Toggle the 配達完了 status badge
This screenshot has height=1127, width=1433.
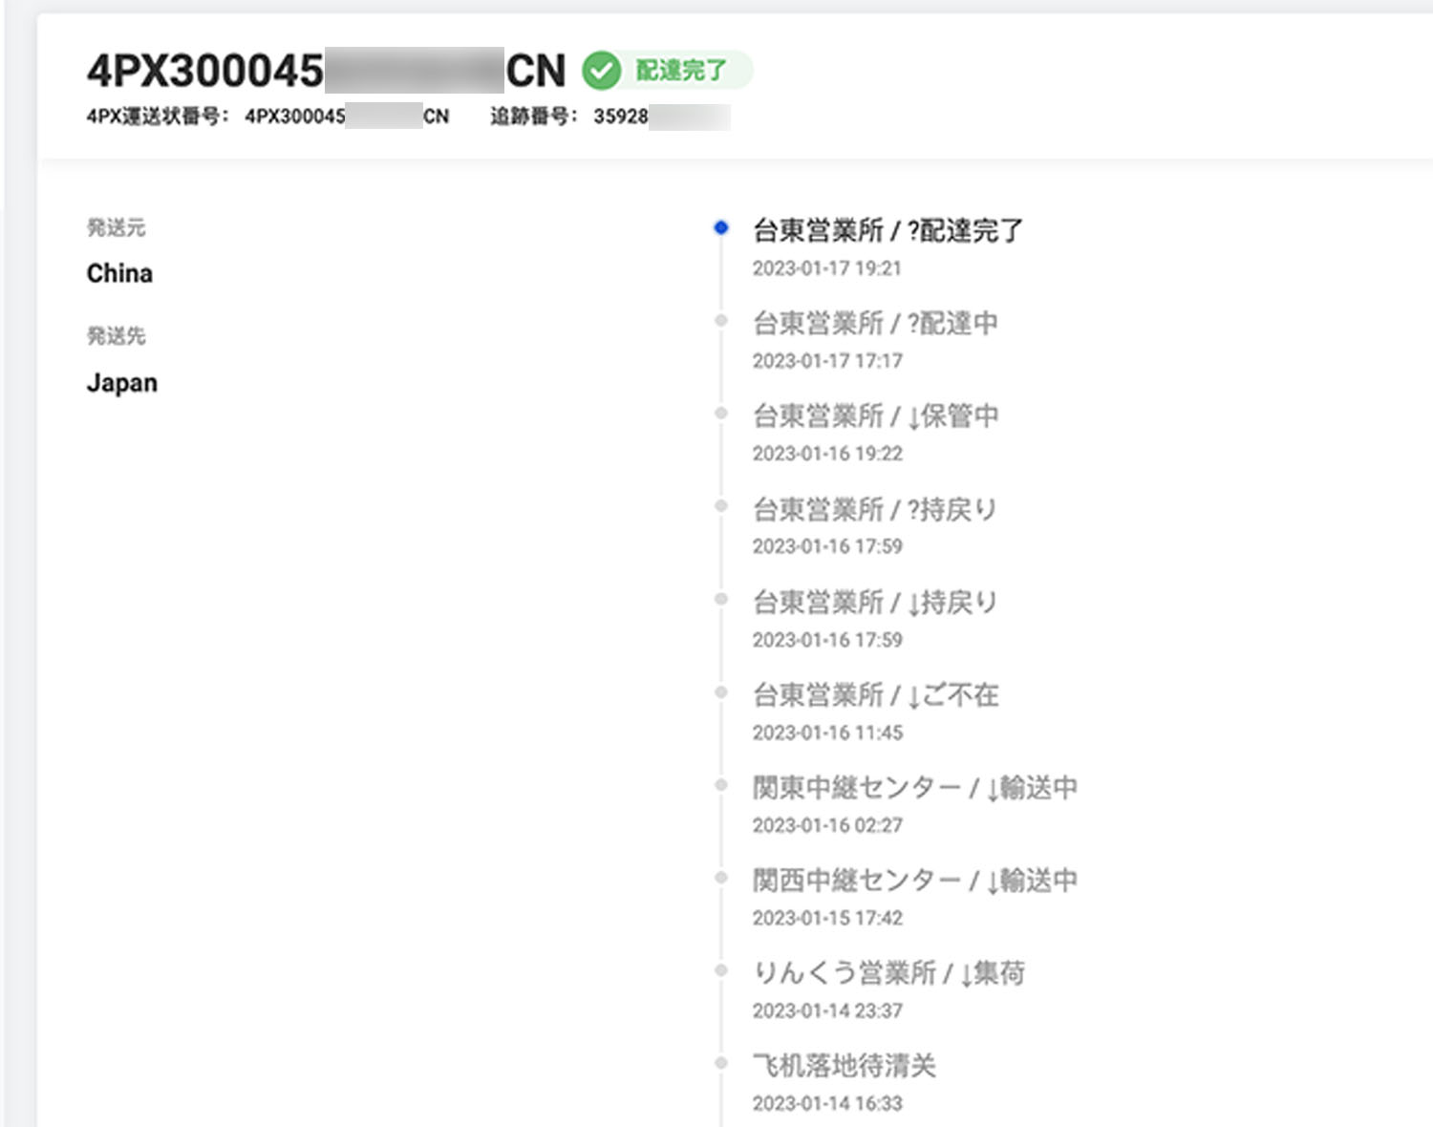678,69
